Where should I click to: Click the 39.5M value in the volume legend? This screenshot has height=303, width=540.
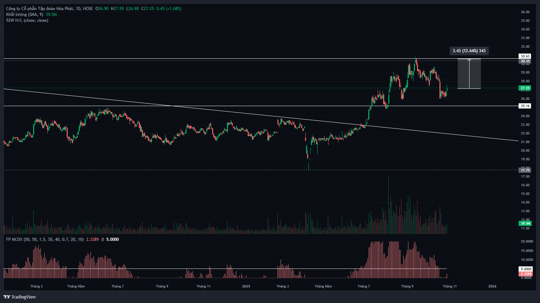pos(51,15)
